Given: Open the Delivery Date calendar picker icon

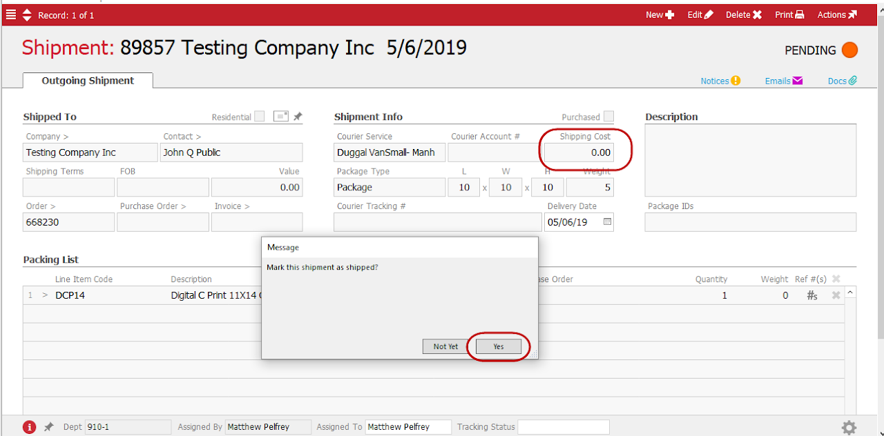Looking at the screenshot, I should tap(607, 222).
